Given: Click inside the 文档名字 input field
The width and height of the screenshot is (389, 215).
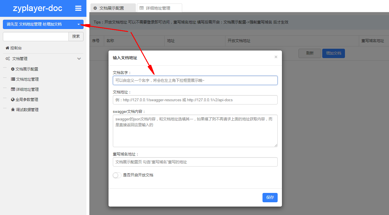Looking at the screenshot, I should [x=195, y=80].
